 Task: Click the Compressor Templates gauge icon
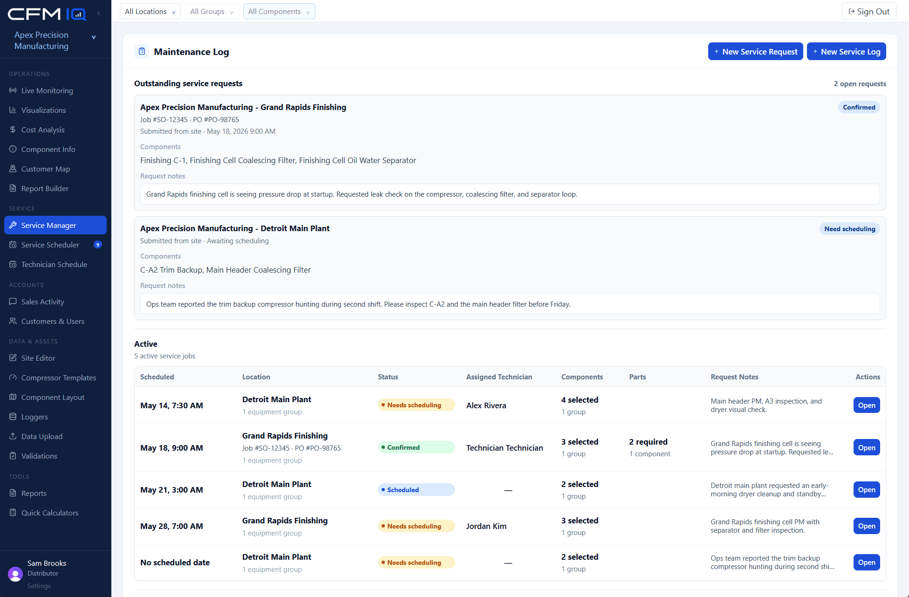click(x=13, y=377)
